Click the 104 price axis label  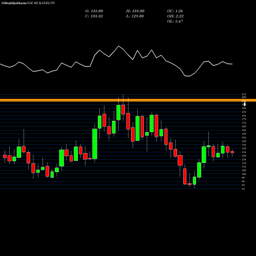pyautogui.click(x=244, y=174)
